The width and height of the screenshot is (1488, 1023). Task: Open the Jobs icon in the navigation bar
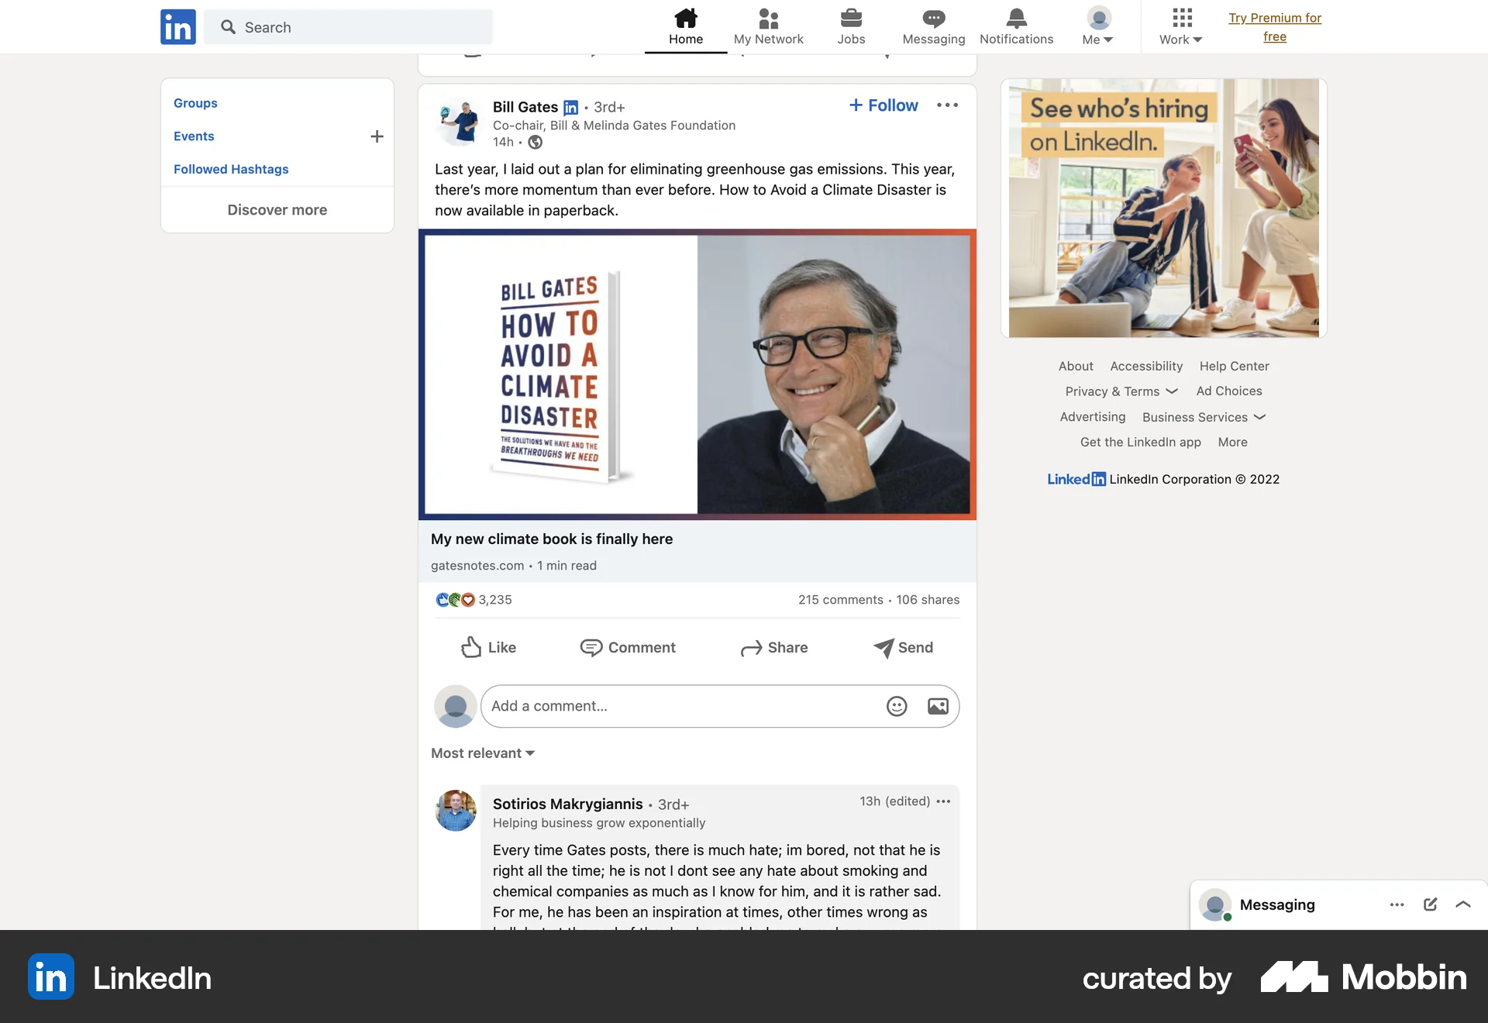(x=850, y=26)
